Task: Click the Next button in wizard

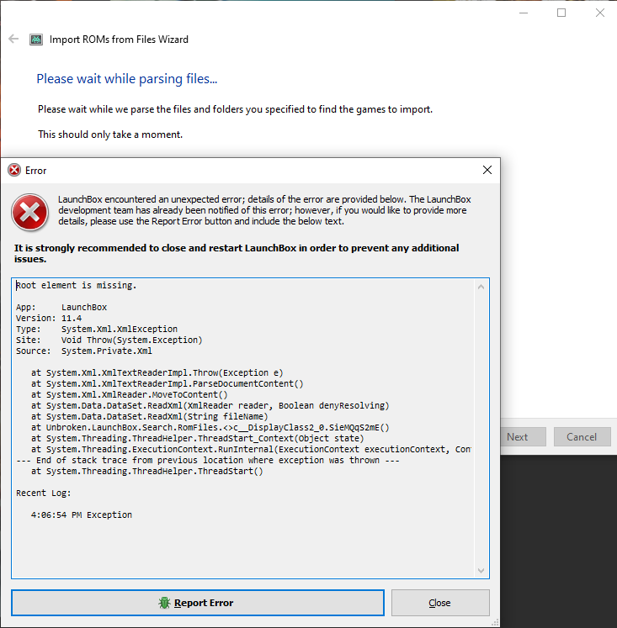Action: [x=523, y=437]
